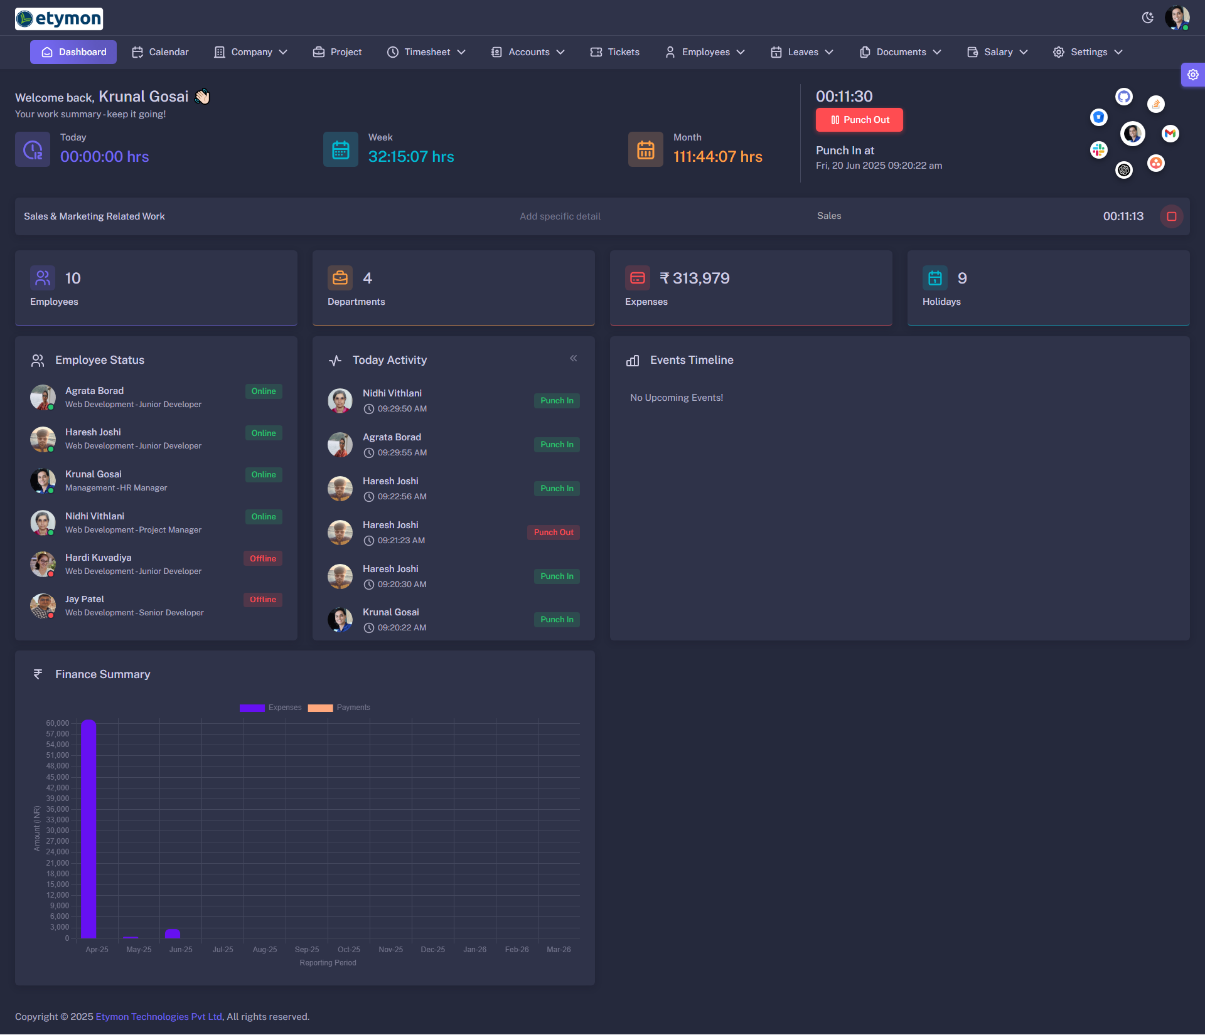Open the Gmail shortcut icon

point(1170,134)
